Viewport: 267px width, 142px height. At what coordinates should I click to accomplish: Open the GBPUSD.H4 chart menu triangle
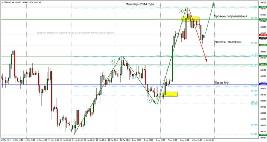click(2, 2)
